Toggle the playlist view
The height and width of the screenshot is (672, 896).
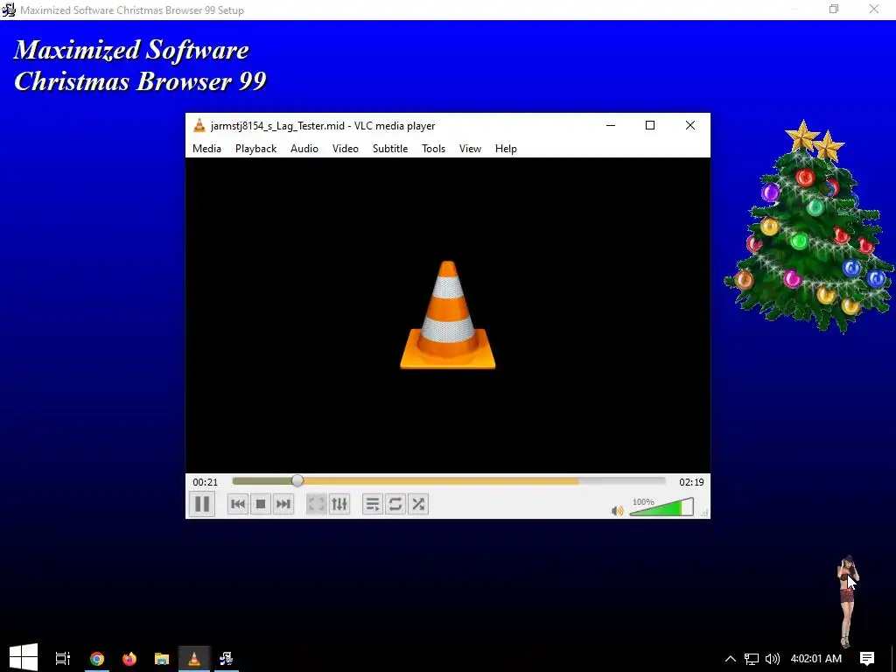373,504
